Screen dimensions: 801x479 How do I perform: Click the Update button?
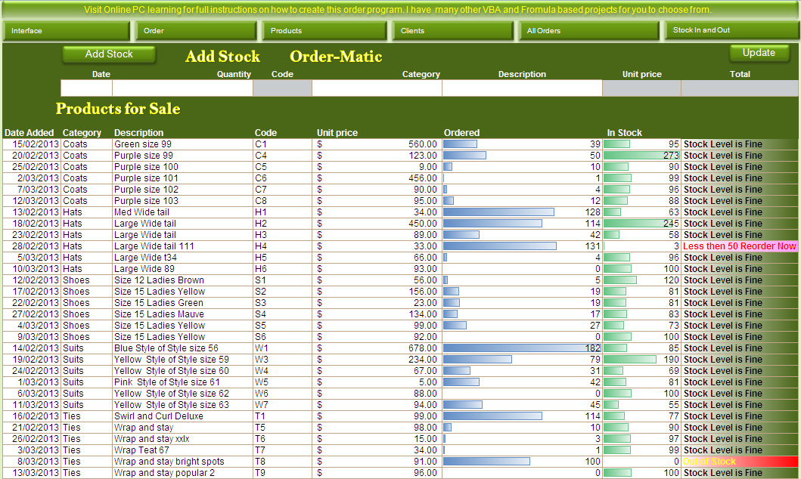click(759, 53)
